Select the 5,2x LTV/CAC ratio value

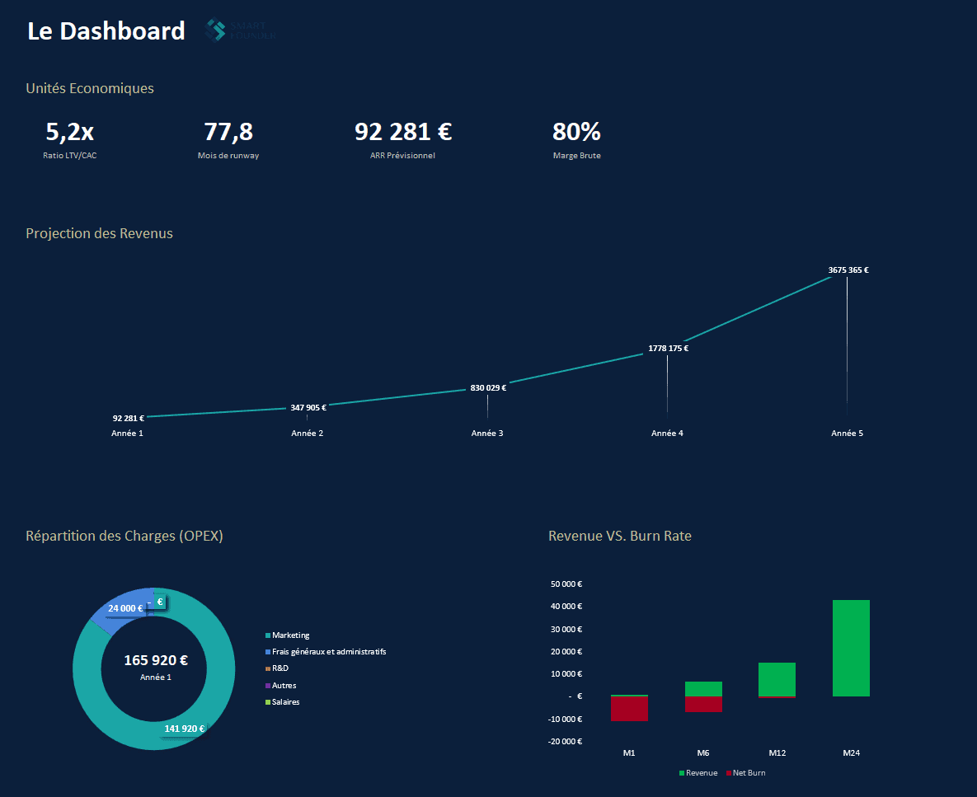click(x=70, y=131)
